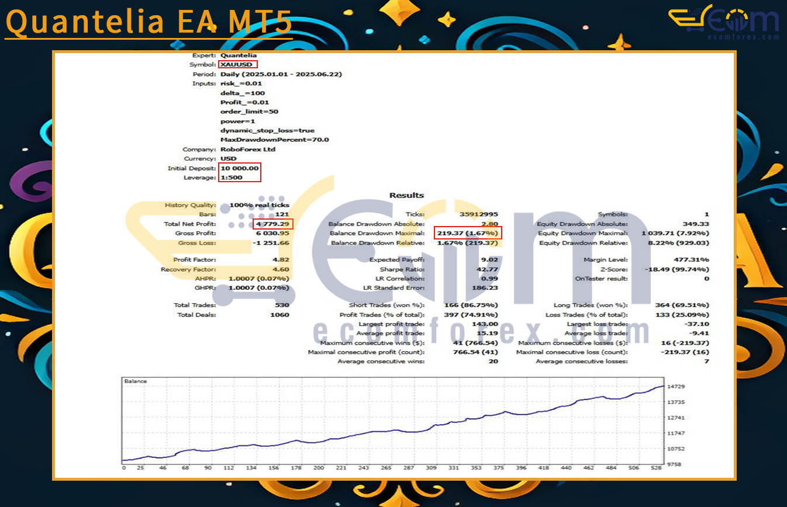Select loss trades 133 (25.09%)
Screen dimensions: 787x507
(x=682, y=315)
